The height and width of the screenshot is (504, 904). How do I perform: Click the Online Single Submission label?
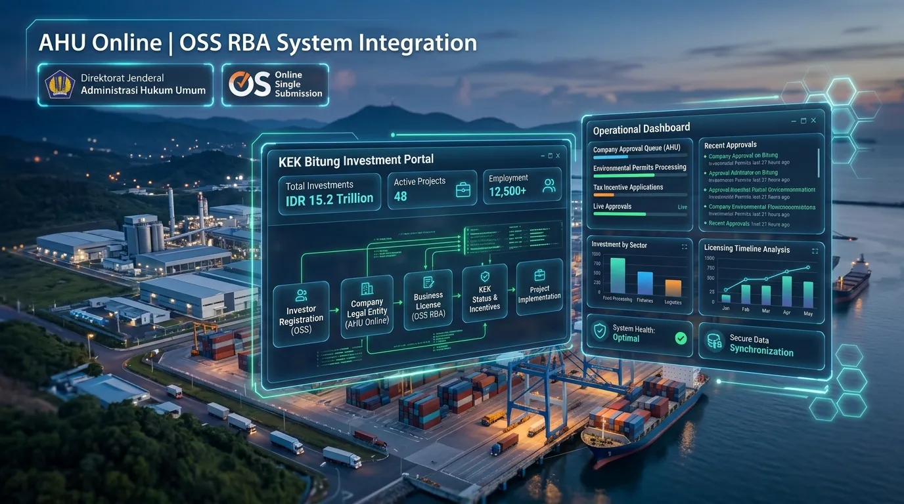coord(299,84)
